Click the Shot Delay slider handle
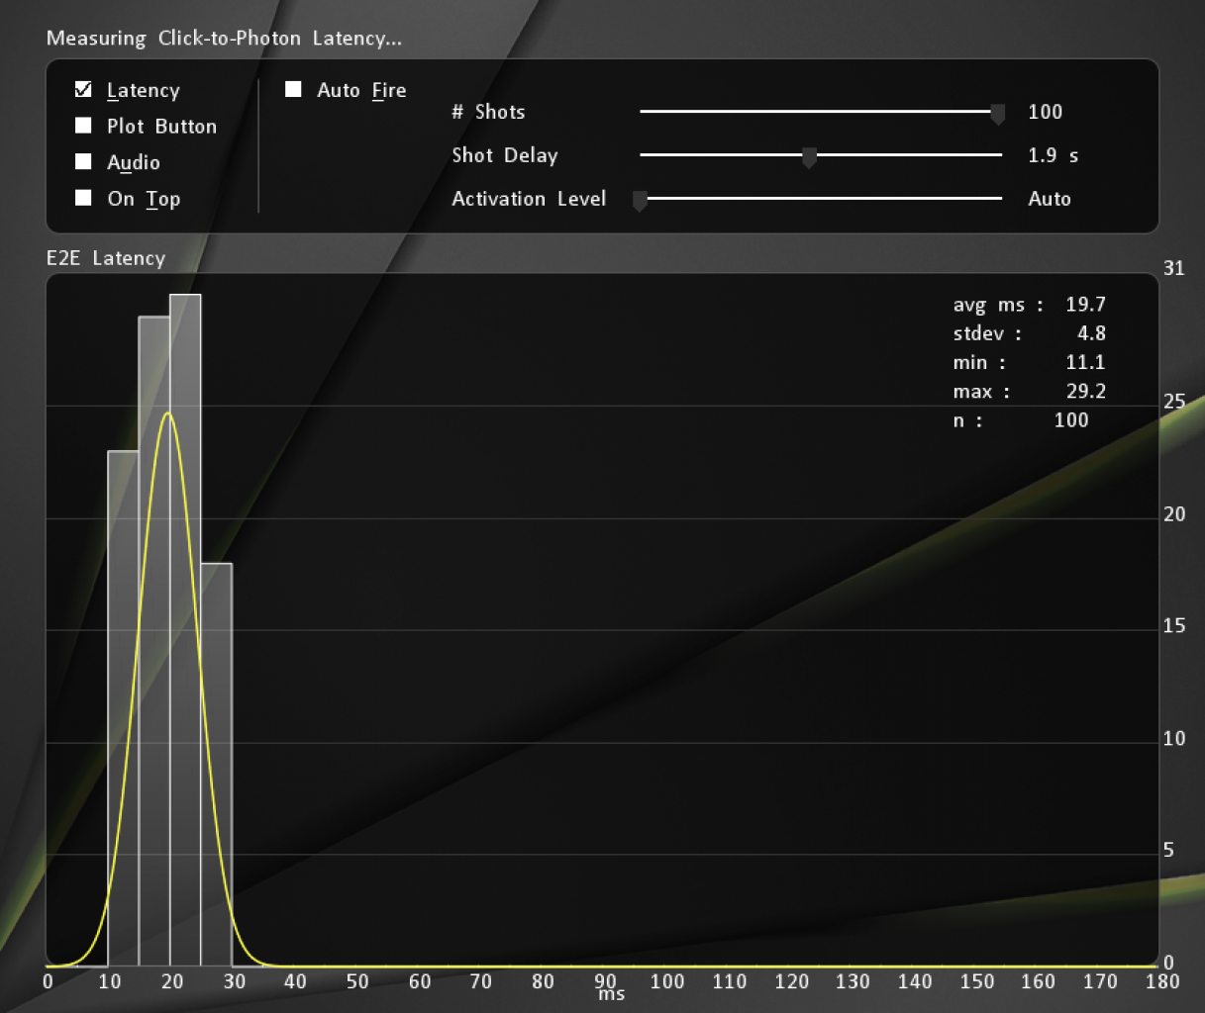 809,157
